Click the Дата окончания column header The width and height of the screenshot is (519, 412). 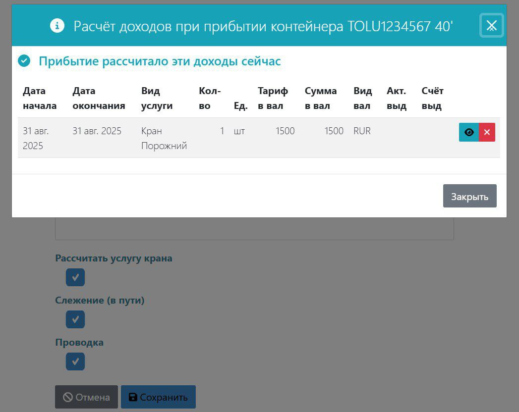99,98
